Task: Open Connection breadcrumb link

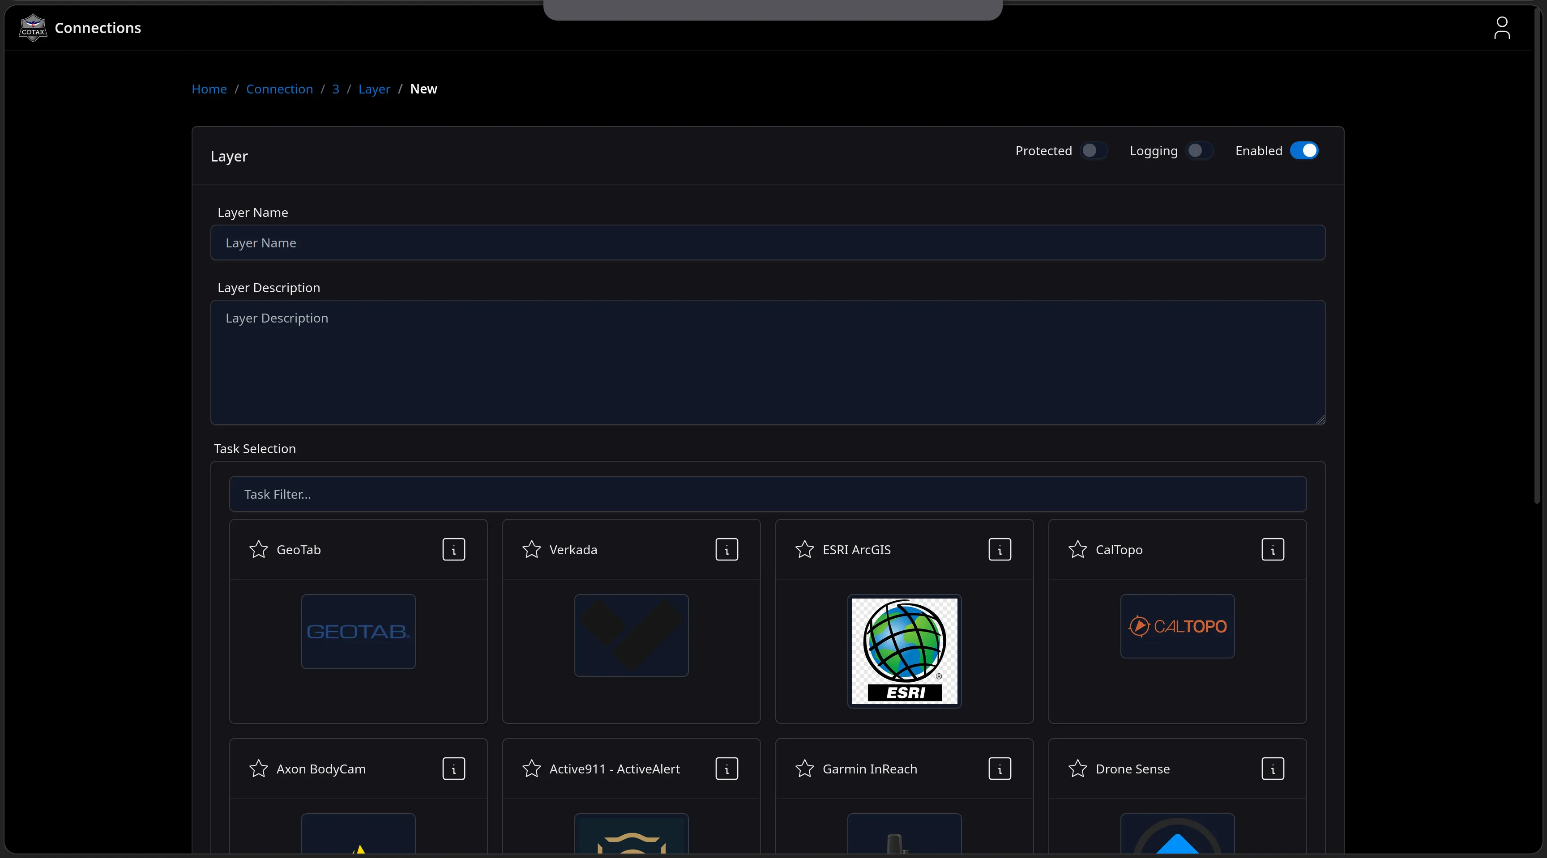Action: click(279, 89)
